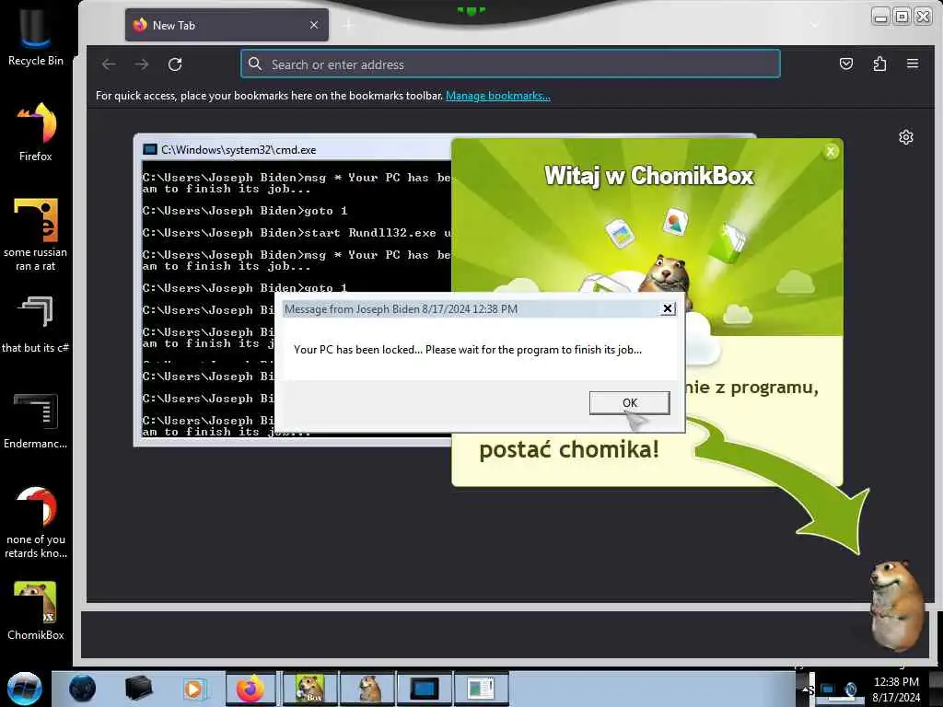Select the Firefox desktop shortcut
Viewport: 943px width, 707px height.
point(36,131)
